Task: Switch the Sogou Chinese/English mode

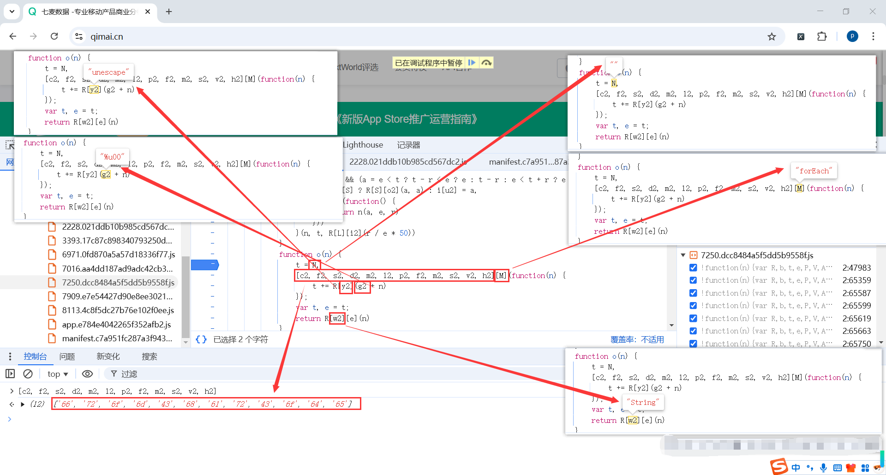Action: pyautogui.click(x=796, y=468)
